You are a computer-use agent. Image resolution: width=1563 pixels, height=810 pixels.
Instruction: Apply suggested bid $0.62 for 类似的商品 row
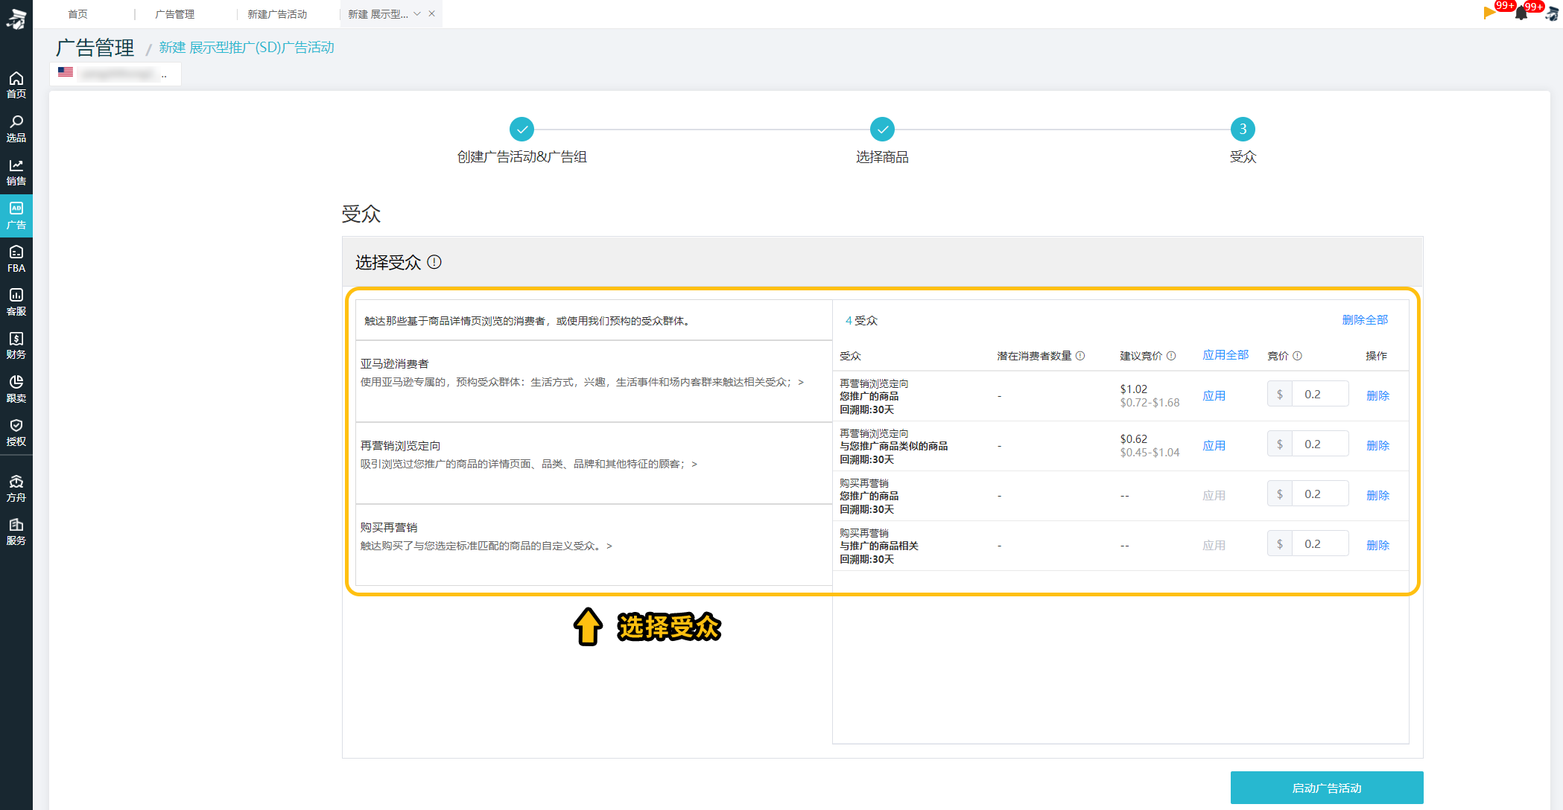coord(1214,446)
